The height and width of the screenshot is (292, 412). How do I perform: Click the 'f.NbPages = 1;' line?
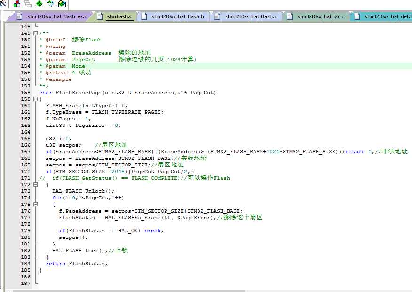pos(68,119)
